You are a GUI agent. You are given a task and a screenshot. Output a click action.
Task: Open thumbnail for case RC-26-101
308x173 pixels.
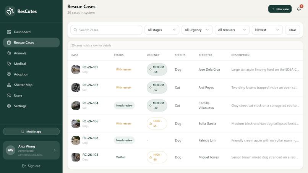[76, 70]
